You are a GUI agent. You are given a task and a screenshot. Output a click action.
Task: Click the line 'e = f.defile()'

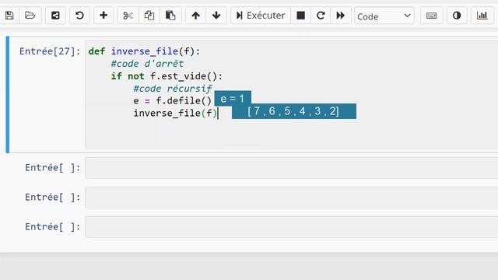click(173, 101)
